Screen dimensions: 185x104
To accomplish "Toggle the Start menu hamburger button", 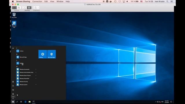I will pos(13,48).
